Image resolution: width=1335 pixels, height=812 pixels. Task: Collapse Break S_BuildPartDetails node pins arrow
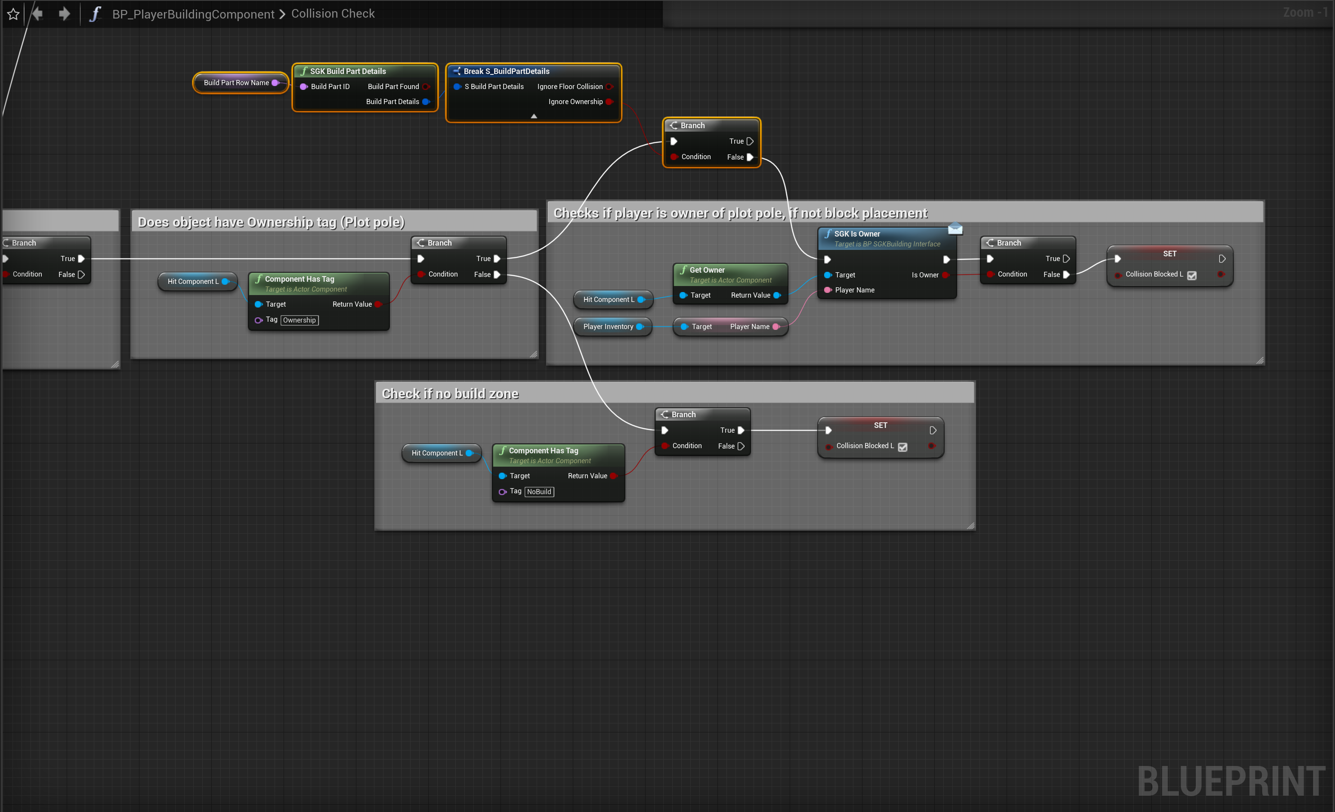click(534, 116)
